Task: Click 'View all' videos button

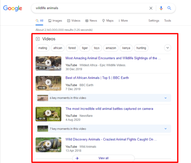Action: point(103,158)
